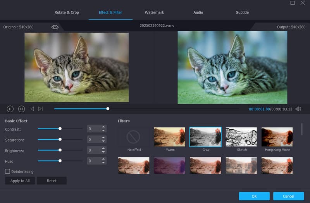Cancel the effect editing dialog
Viewport: 310px width, 203px height.
(x=288, y=196)
